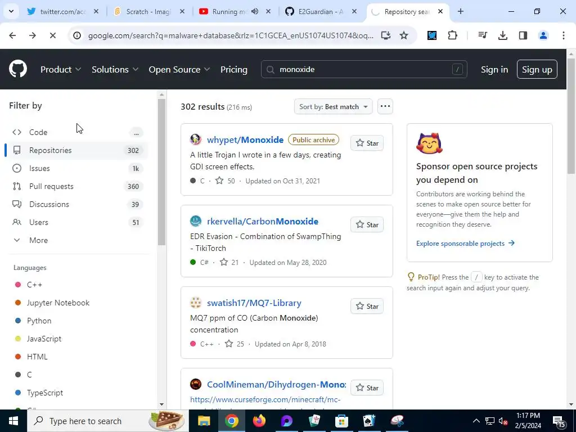Open the tab search chevron
Screen dimensions: 576x432
tap(11, 11)
